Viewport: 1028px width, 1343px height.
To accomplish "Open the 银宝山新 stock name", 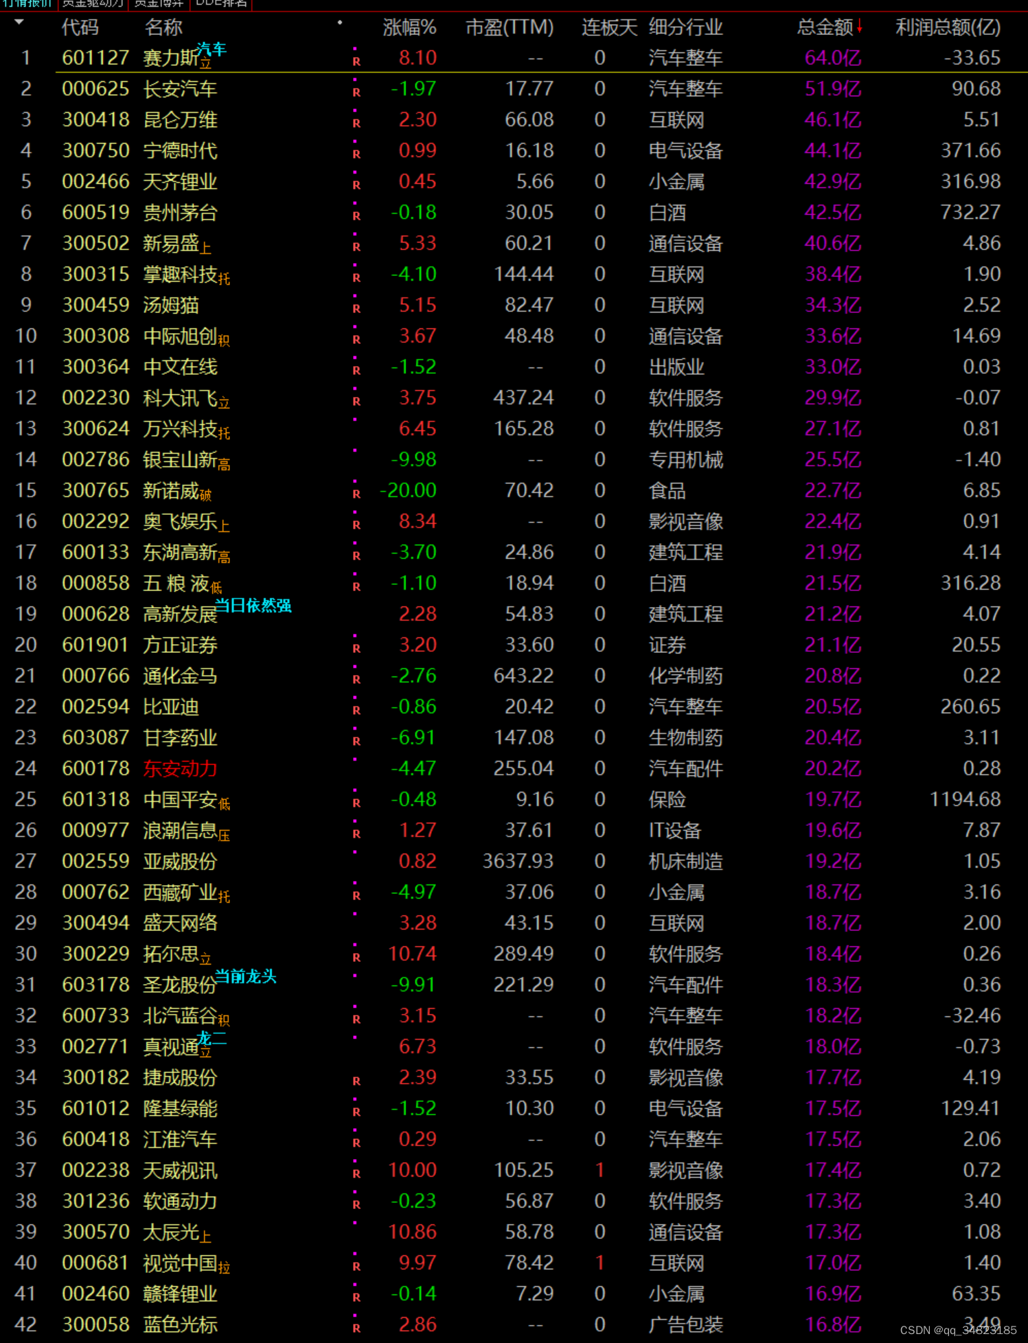I will [180, 459].
